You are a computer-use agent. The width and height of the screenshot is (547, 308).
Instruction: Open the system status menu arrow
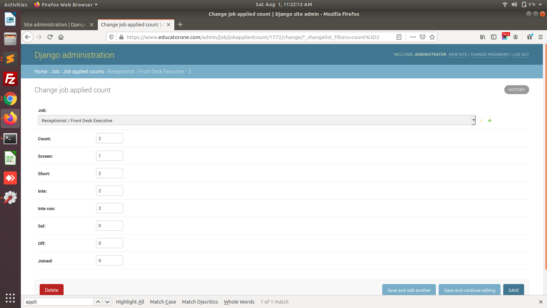[540, 4]
